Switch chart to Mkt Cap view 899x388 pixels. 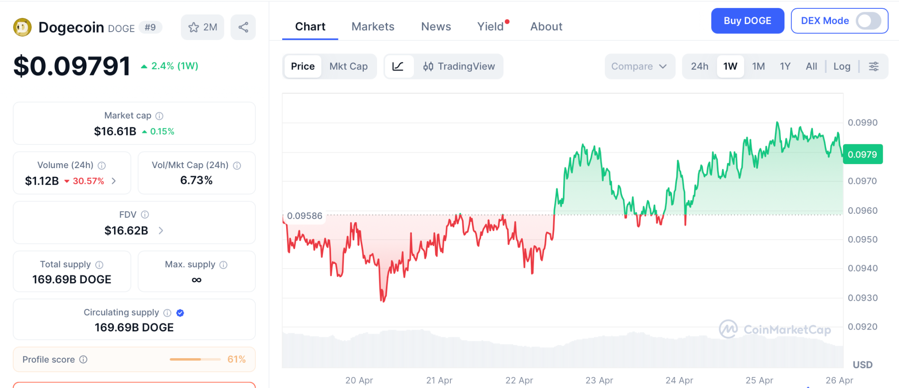pos(348,66)
